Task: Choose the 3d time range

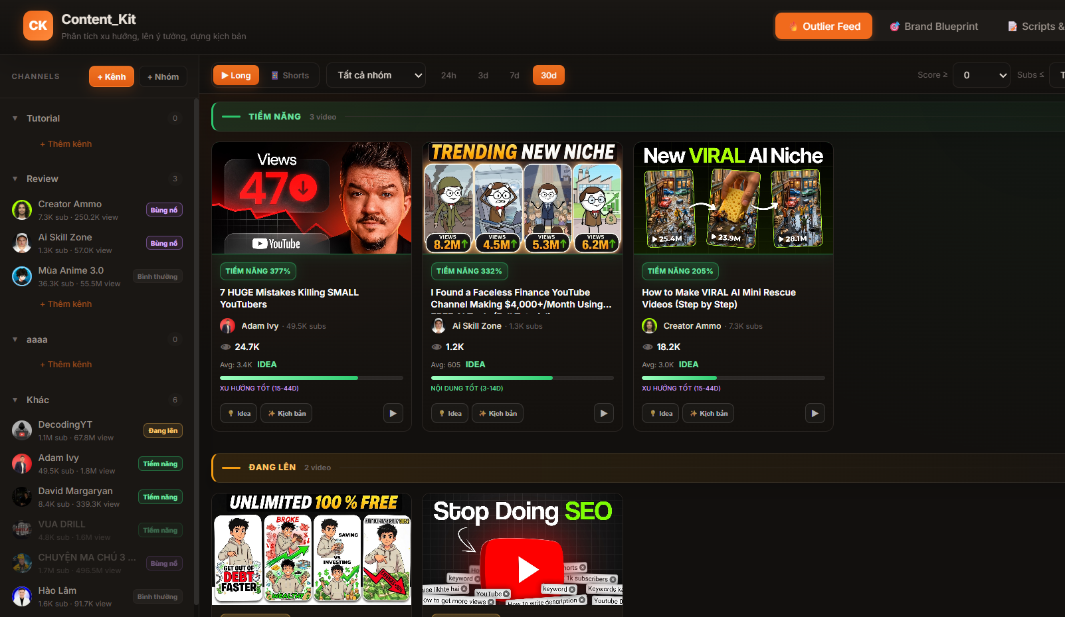Action: pos(483,76)
